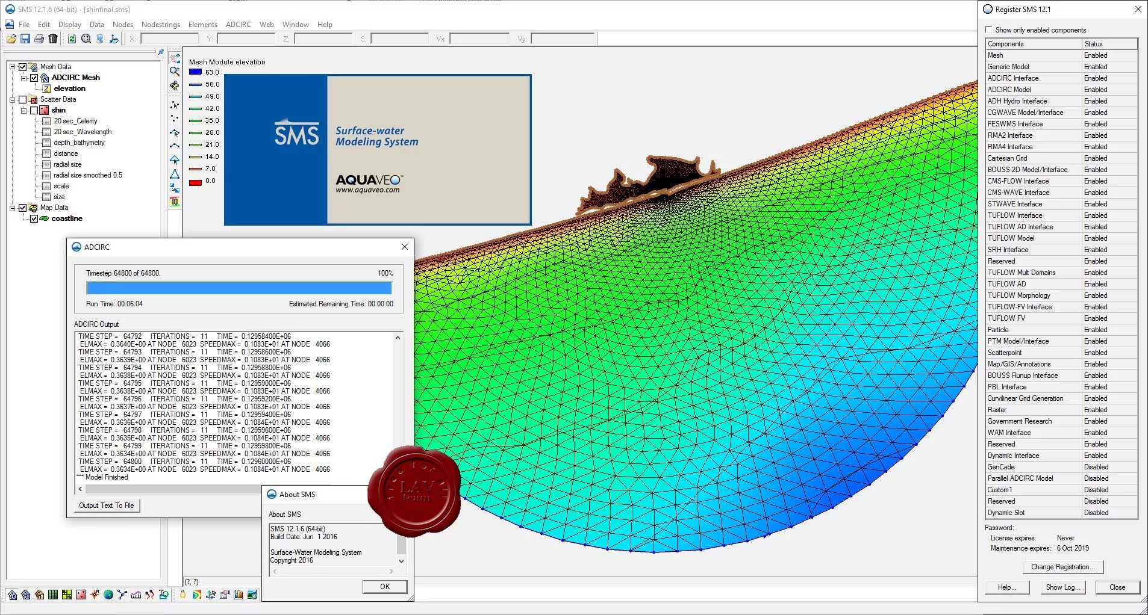Click the Print toolbar icon
This screenshot has width=1148, height=615.
tap(39, 39)
